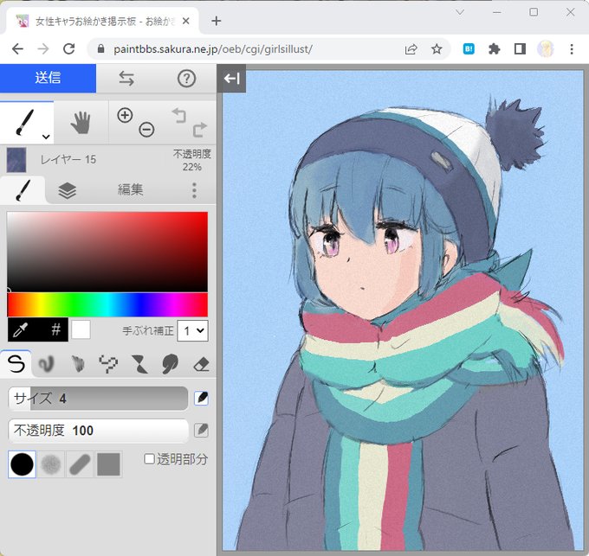Adjust the 不透明度 100 opacity slider
This screenshot has height=556, width=589.
98,431
